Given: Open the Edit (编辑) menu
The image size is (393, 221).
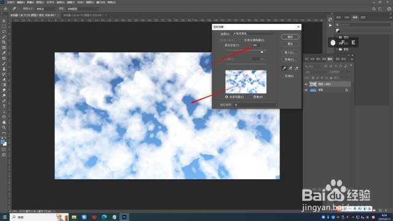Looking at the screenshot, I should coord(20,2).
